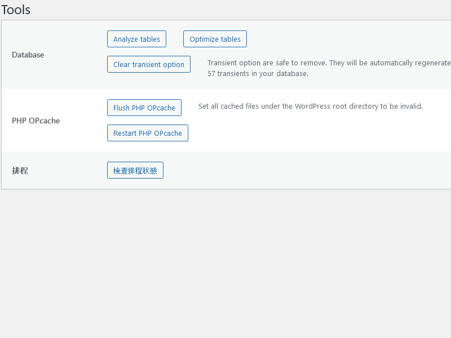Click the '57 transients in your database' text

coord(258,74)
